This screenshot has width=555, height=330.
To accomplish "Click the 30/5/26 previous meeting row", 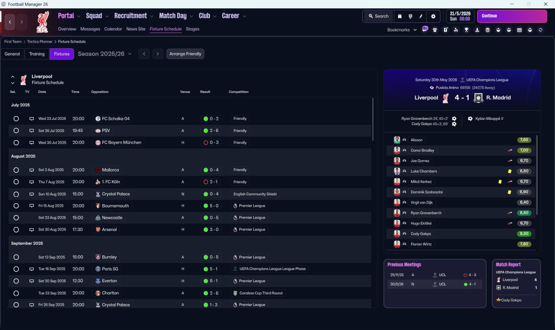I will 435,284.
